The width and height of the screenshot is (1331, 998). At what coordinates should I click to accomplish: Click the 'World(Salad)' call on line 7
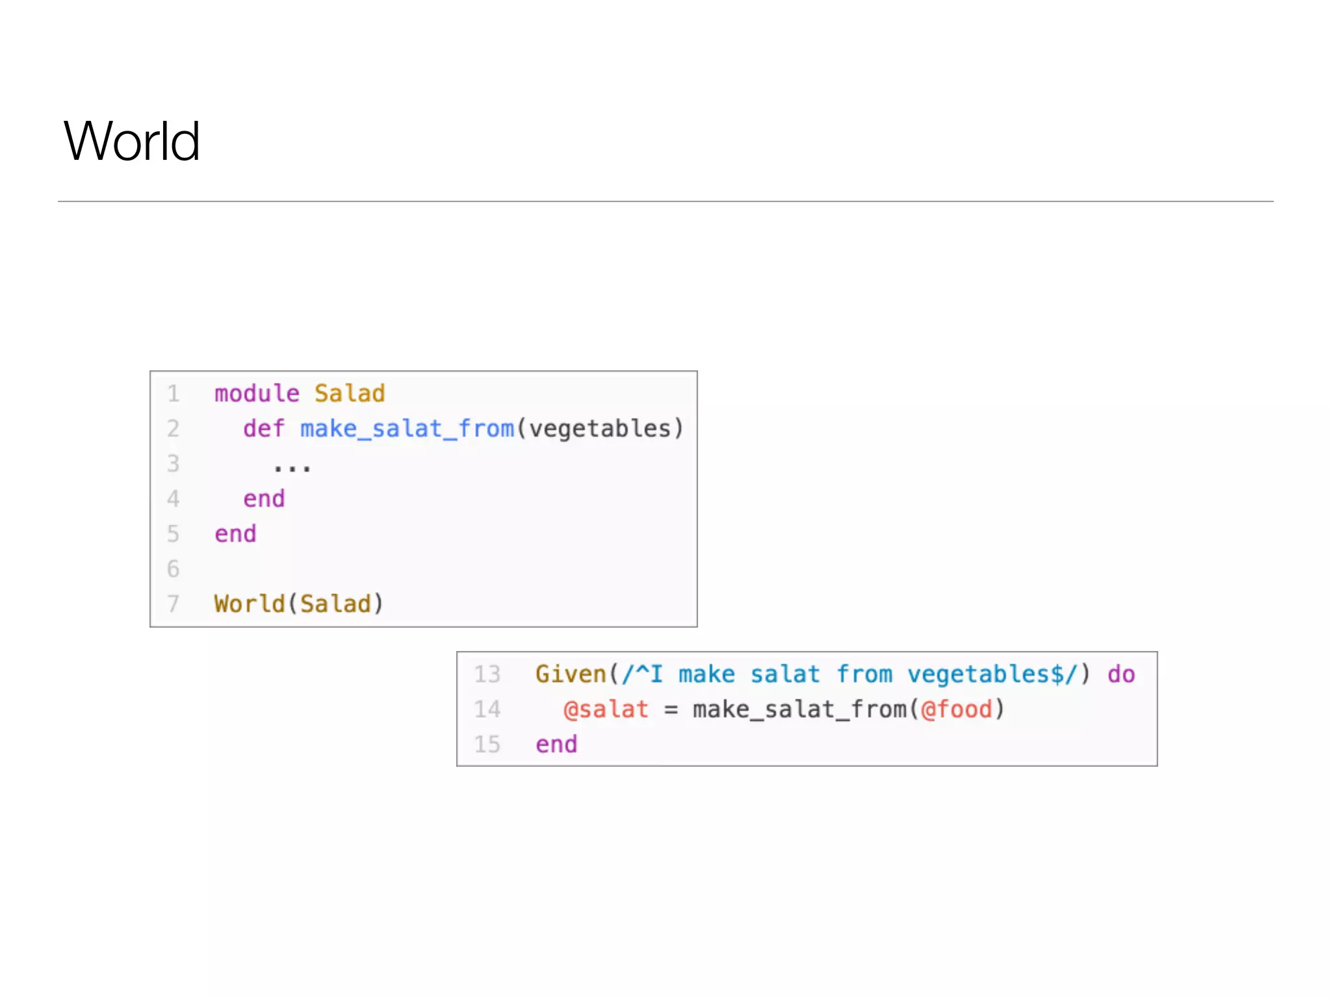coord(298,604)
